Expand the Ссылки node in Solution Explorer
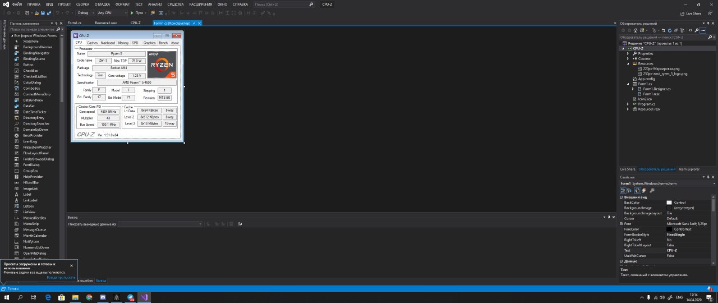The image size is (718, 303). [x=628, y=58]
